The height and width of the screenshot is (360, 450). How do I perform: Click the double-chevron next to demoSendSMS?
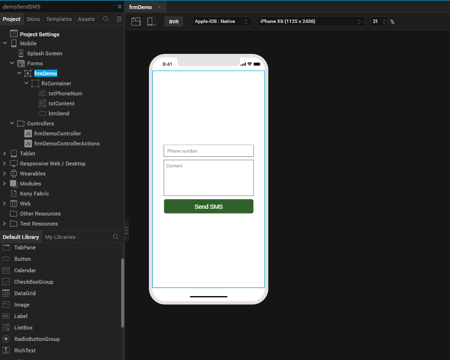click(119, 7)
